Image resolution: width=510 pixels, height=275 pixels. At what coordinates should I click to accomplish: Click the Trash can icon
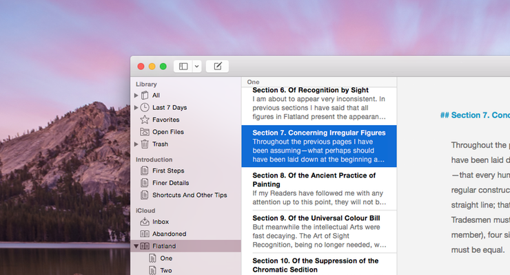tap(145, 144)
